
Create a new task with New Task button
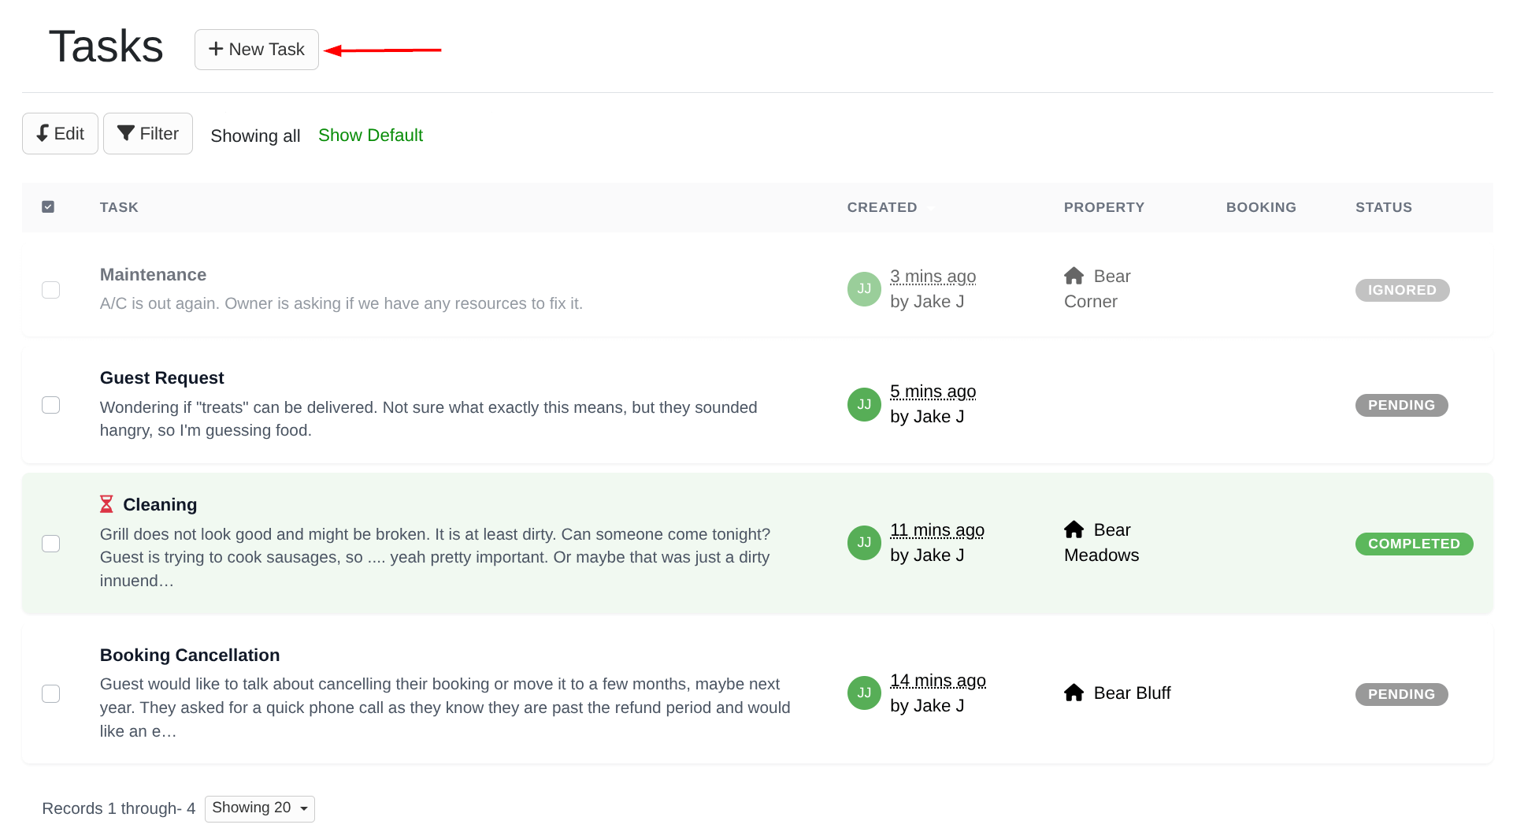click(256, 49)
